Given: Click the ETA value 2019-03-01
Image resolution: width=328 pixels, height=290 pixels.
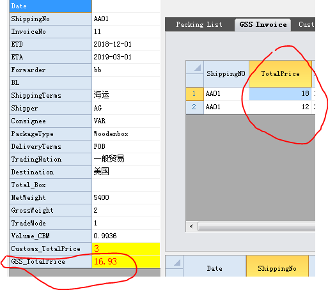Looking at the screenshot, I should (x=126, y=57).
